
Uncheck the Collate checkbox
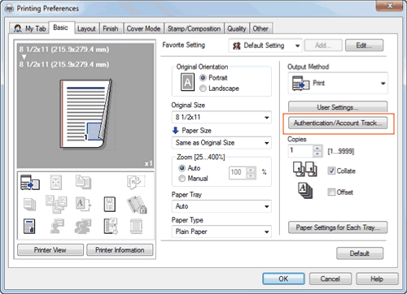pyautogui.click(x=331, y=171)
